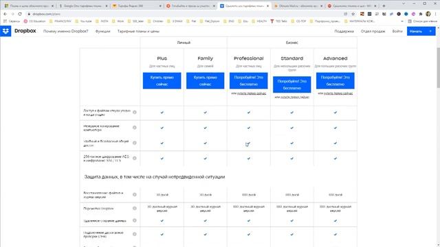The image size is (440, 247).
Task: Click the site lock icon in address bar
Action: pos(29,14)
